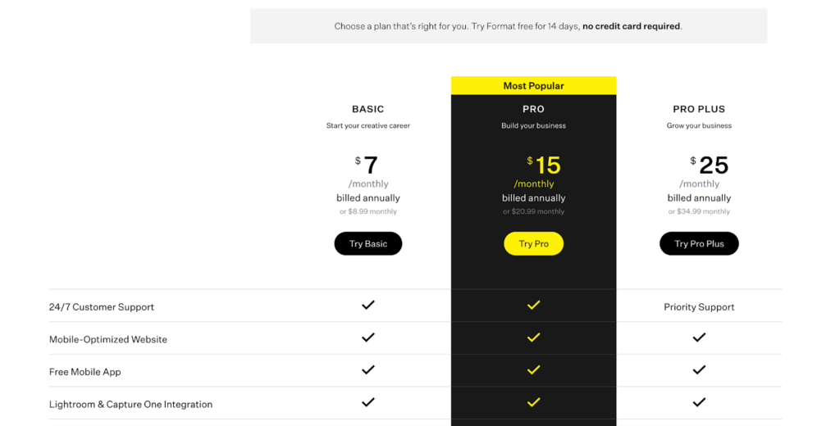Click the Lightroom & Capture One Integration row label
This screenshot has height=426, width=840.
[130, 405]
